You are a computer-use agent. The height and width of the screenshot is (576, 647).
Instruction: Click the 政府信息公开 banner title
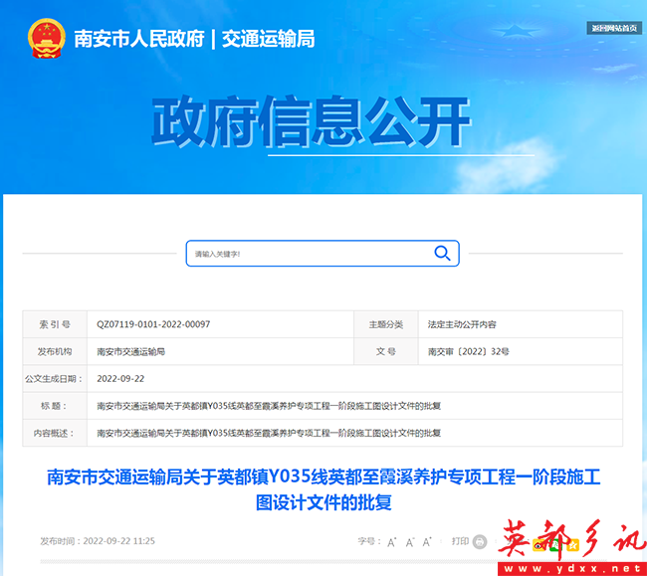coord(312,121)
